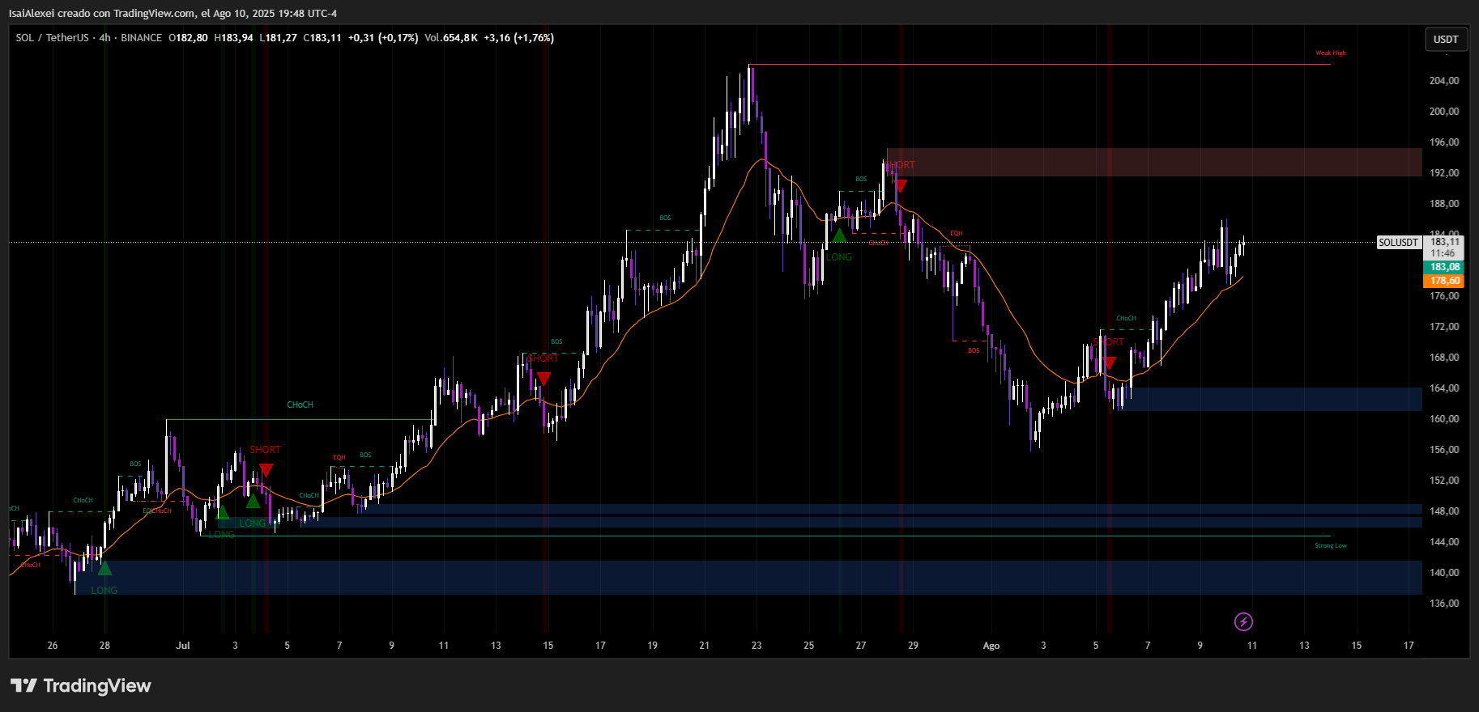Click the 'Jul' month label on time axis
This screenshot has width=1479, height=712.
click(183, 646)
